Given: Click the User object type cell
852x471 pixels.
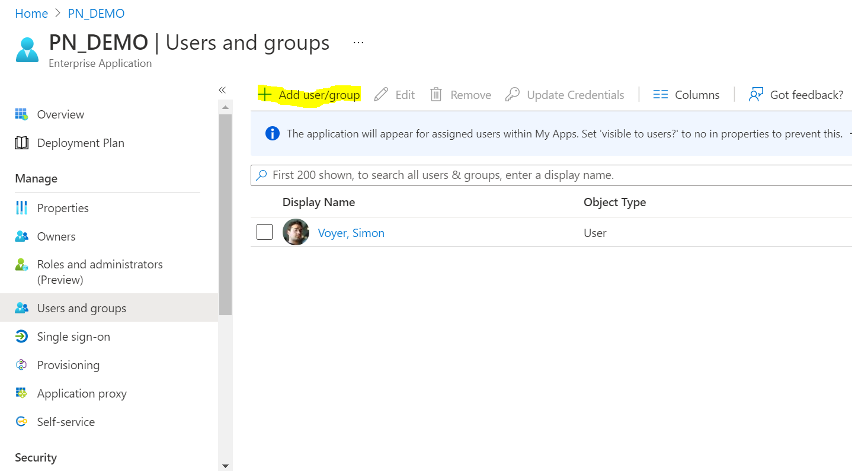Looking at the screenshot, I should tap(595, 233).
